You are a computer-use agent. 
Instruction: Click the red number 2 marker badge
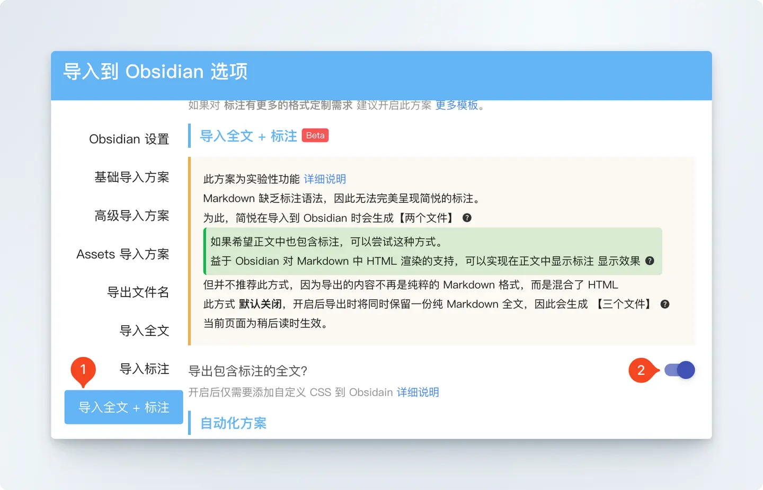(x=641, y=370)
